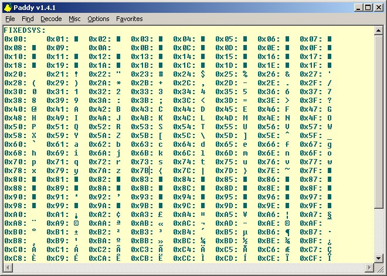Screen dimensions: 387x276
Task: Click the 0xB5: micro sign entry
Action: pyautogui.click(x=231, y=232)
